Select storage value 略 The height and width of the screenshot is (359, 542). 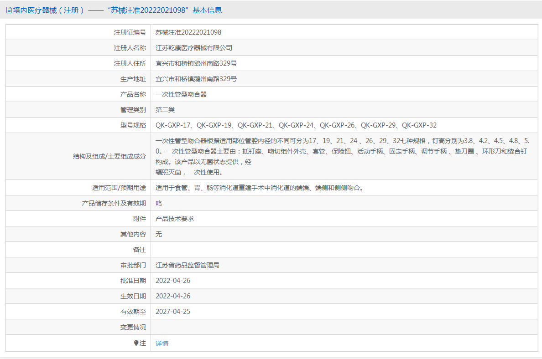pyautogui.click(x=159, y=203)
